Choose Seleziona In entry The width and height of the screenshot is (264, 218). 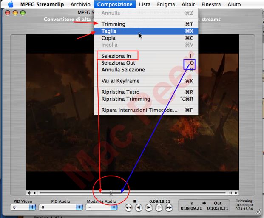click(146, 56)
